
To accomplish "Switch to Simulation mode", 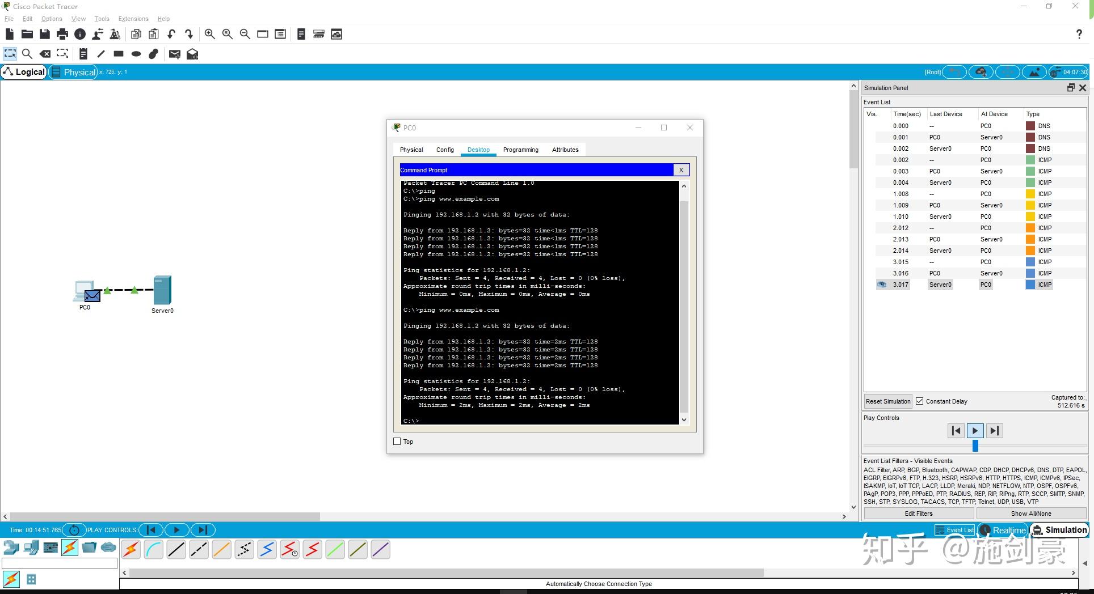I will [x=1059, y=530].
